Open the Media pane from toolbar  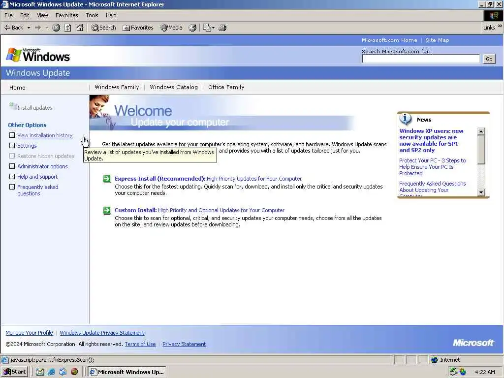pyautogui.click(x=171, y=28)
